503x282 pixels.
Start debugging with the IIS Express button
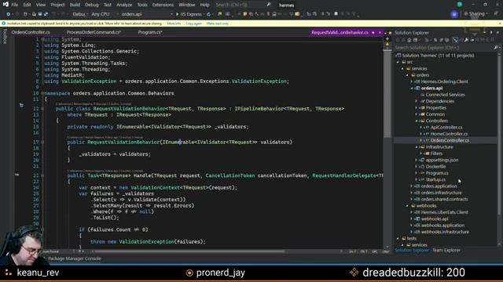pos(189,14)
